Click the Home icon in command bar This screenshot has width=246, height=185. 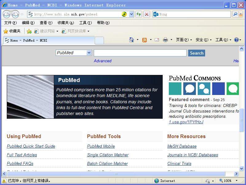[132, 40]
